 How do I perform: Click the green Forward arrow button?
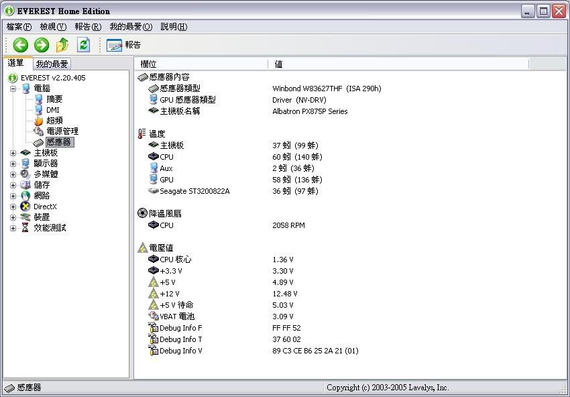tap(42, 45)
